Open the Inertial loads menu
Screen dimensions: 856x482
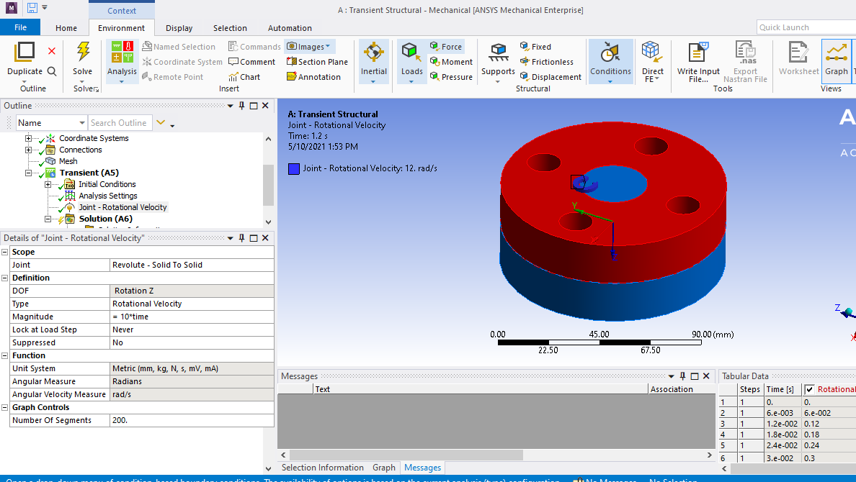pyautogui.click(x=374, y=62)
